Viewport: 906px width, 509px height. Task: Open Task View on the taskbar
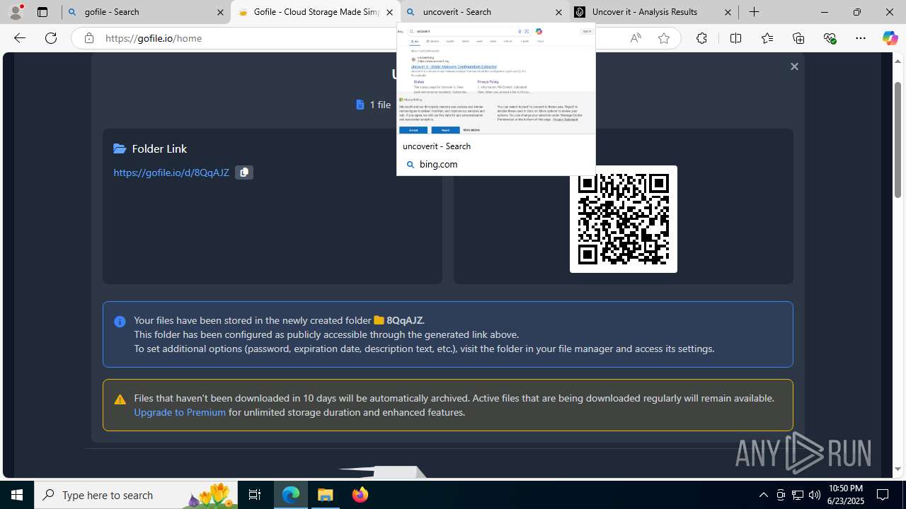[255, 495]
